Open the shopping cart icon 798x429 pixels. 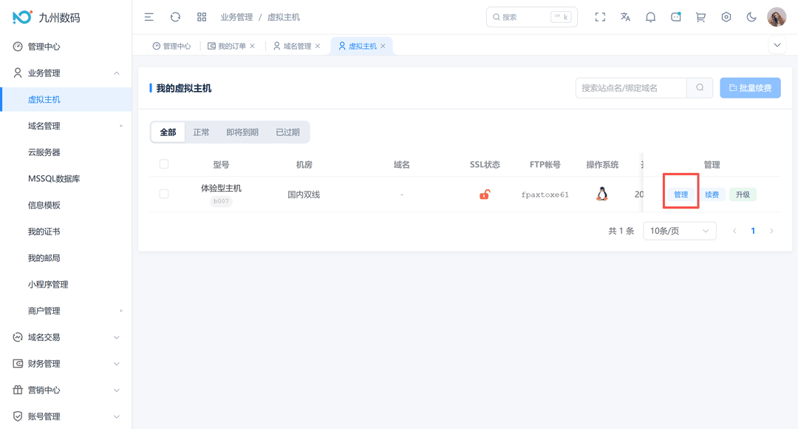[700, 17]
